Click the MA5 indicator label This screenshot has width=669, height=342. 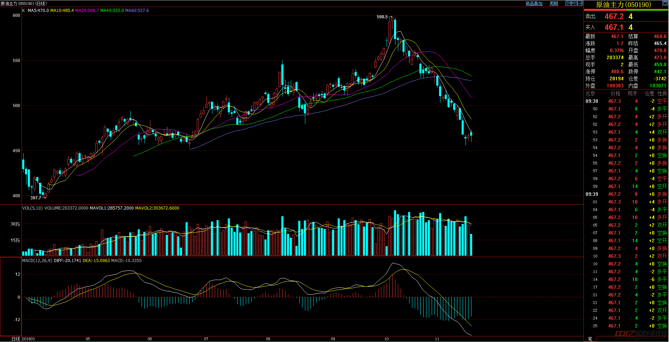[x=38, y=11]
